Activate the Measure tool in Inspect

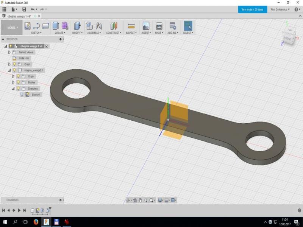(x=131, y=26)
